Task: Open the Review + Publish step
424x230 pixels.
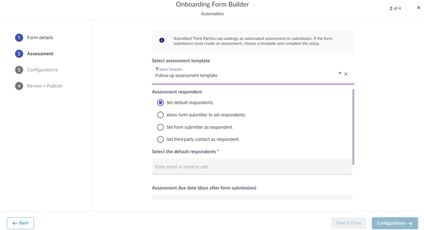Action: tap(44, 86)
